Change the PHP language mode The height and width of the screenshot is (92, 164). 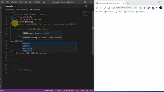pyautogui.click(x=83, y=91)
